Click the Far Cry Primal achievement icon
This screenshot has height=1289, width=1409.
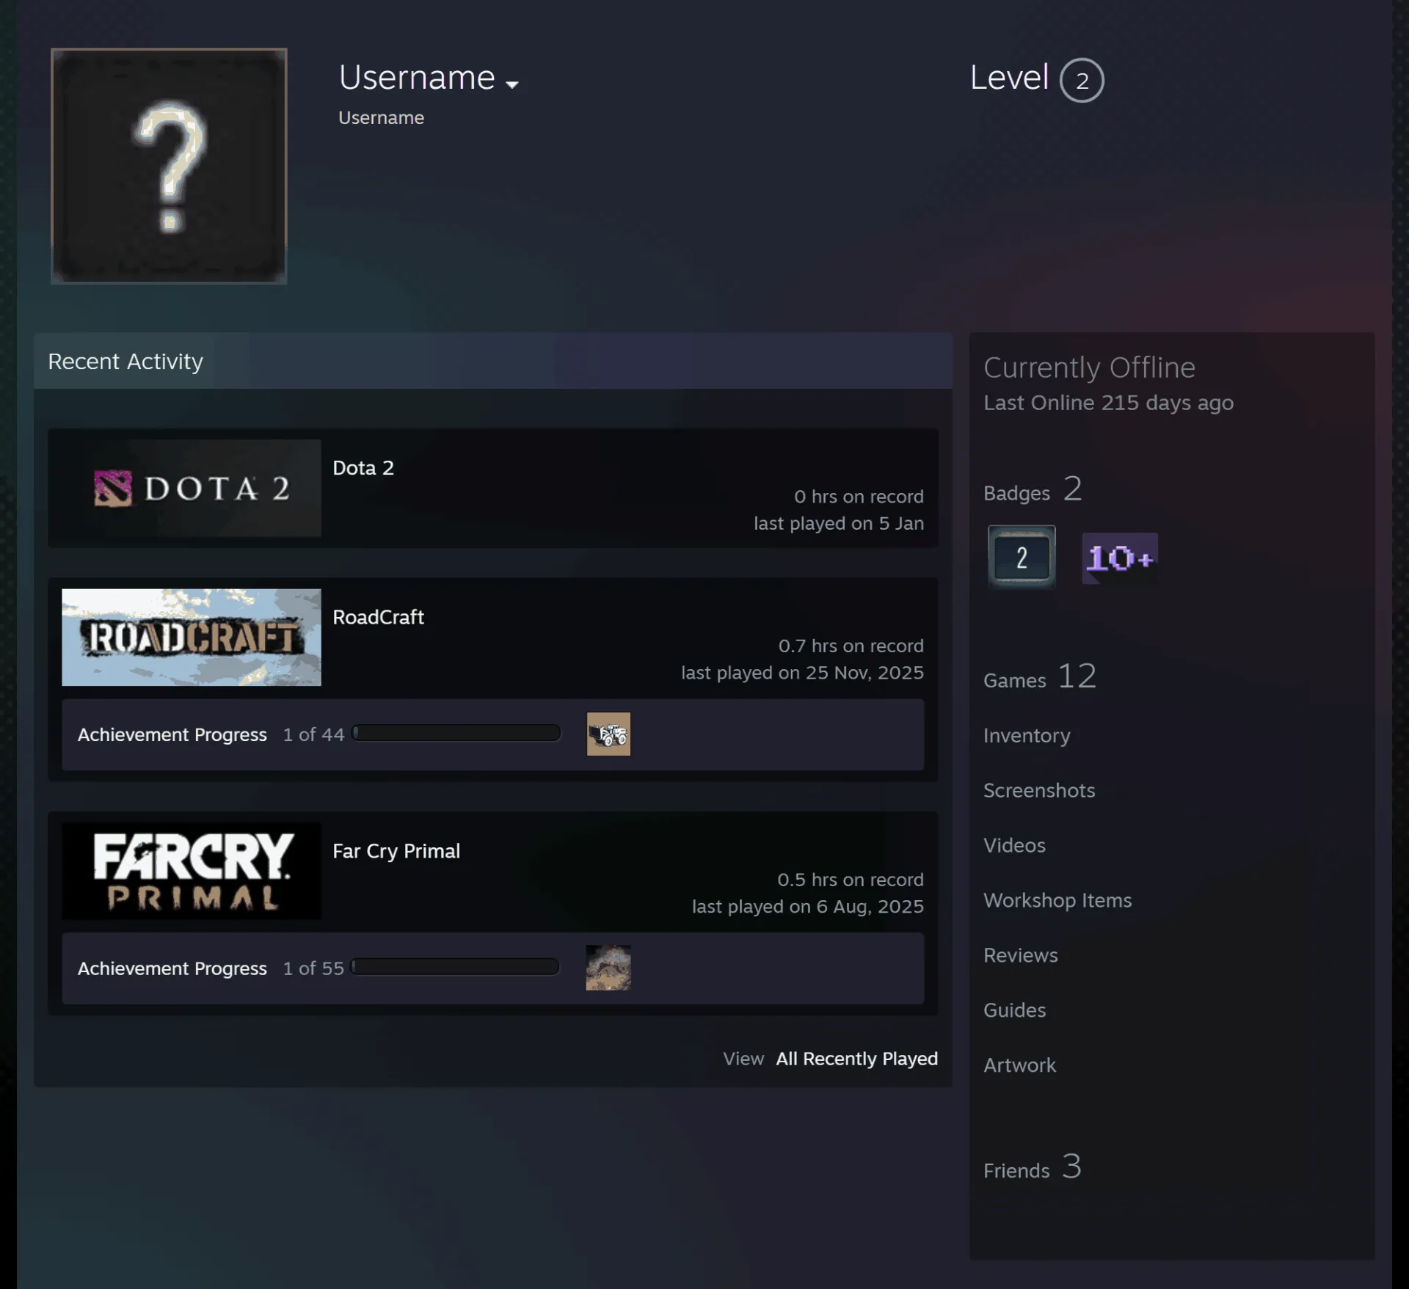pyautogui.click(x=608, y=968)
